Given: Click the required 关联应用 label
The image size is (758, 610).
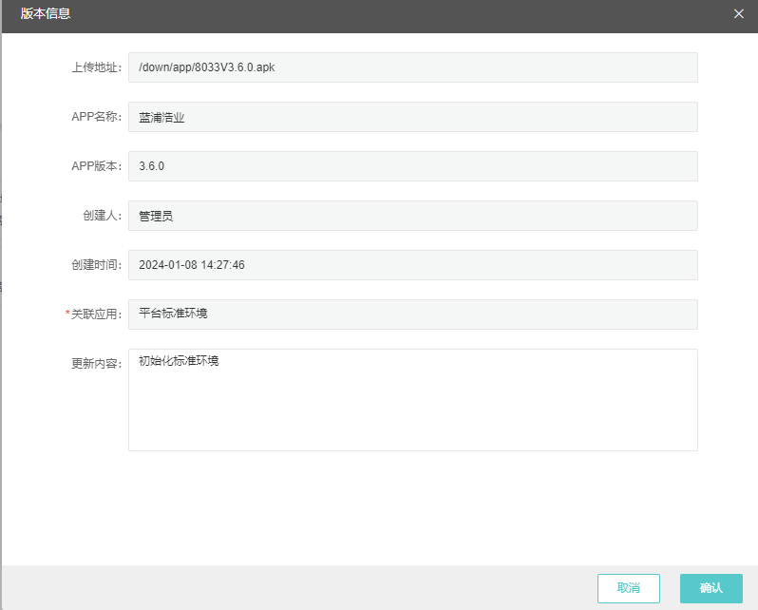Looking at the screenshot, I should point(93,314).
